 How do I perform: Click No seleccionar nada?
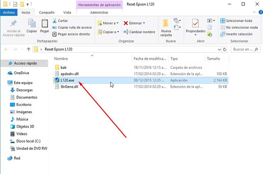pos(239,27)
